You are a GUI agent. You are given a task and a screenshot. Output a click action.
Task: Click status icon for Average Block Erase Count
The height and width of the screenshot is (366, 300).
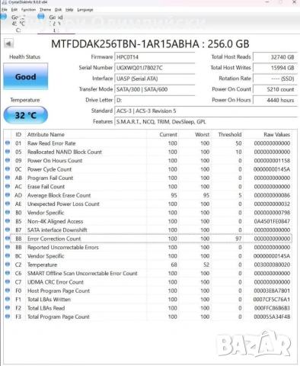[x=8, y=195]
